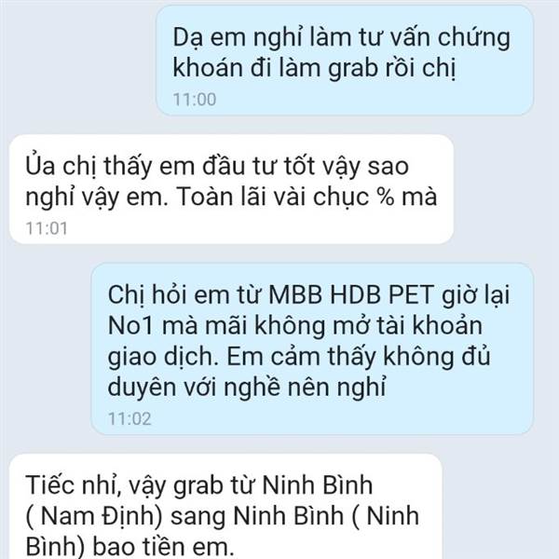Tap "No1" in the blue message
Viewport: 559px width, 559px height.
pyautogui.click(x=130, y=326)
